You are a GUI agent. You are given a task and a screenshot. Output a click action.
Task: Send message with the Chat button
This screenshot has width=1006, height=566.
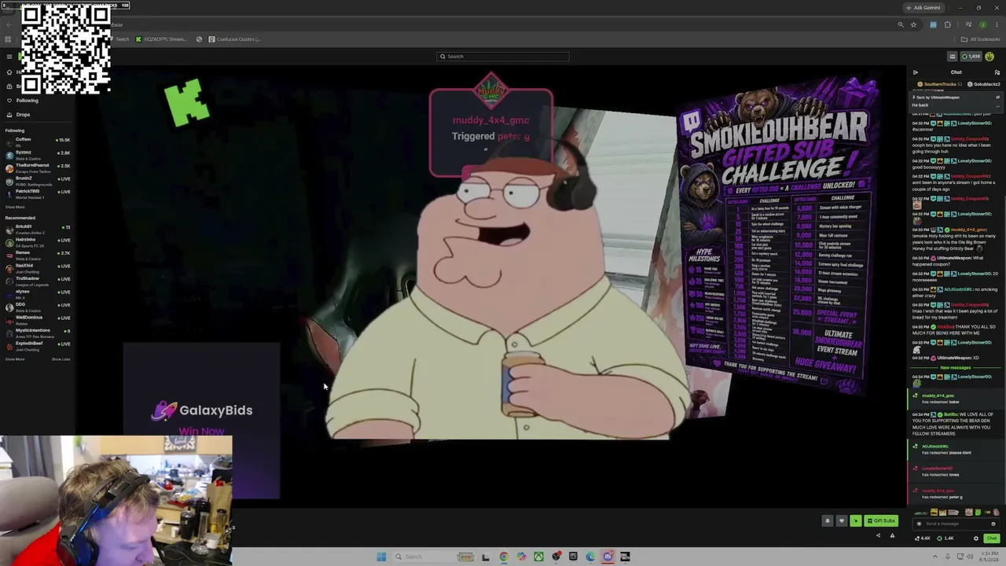991,538
